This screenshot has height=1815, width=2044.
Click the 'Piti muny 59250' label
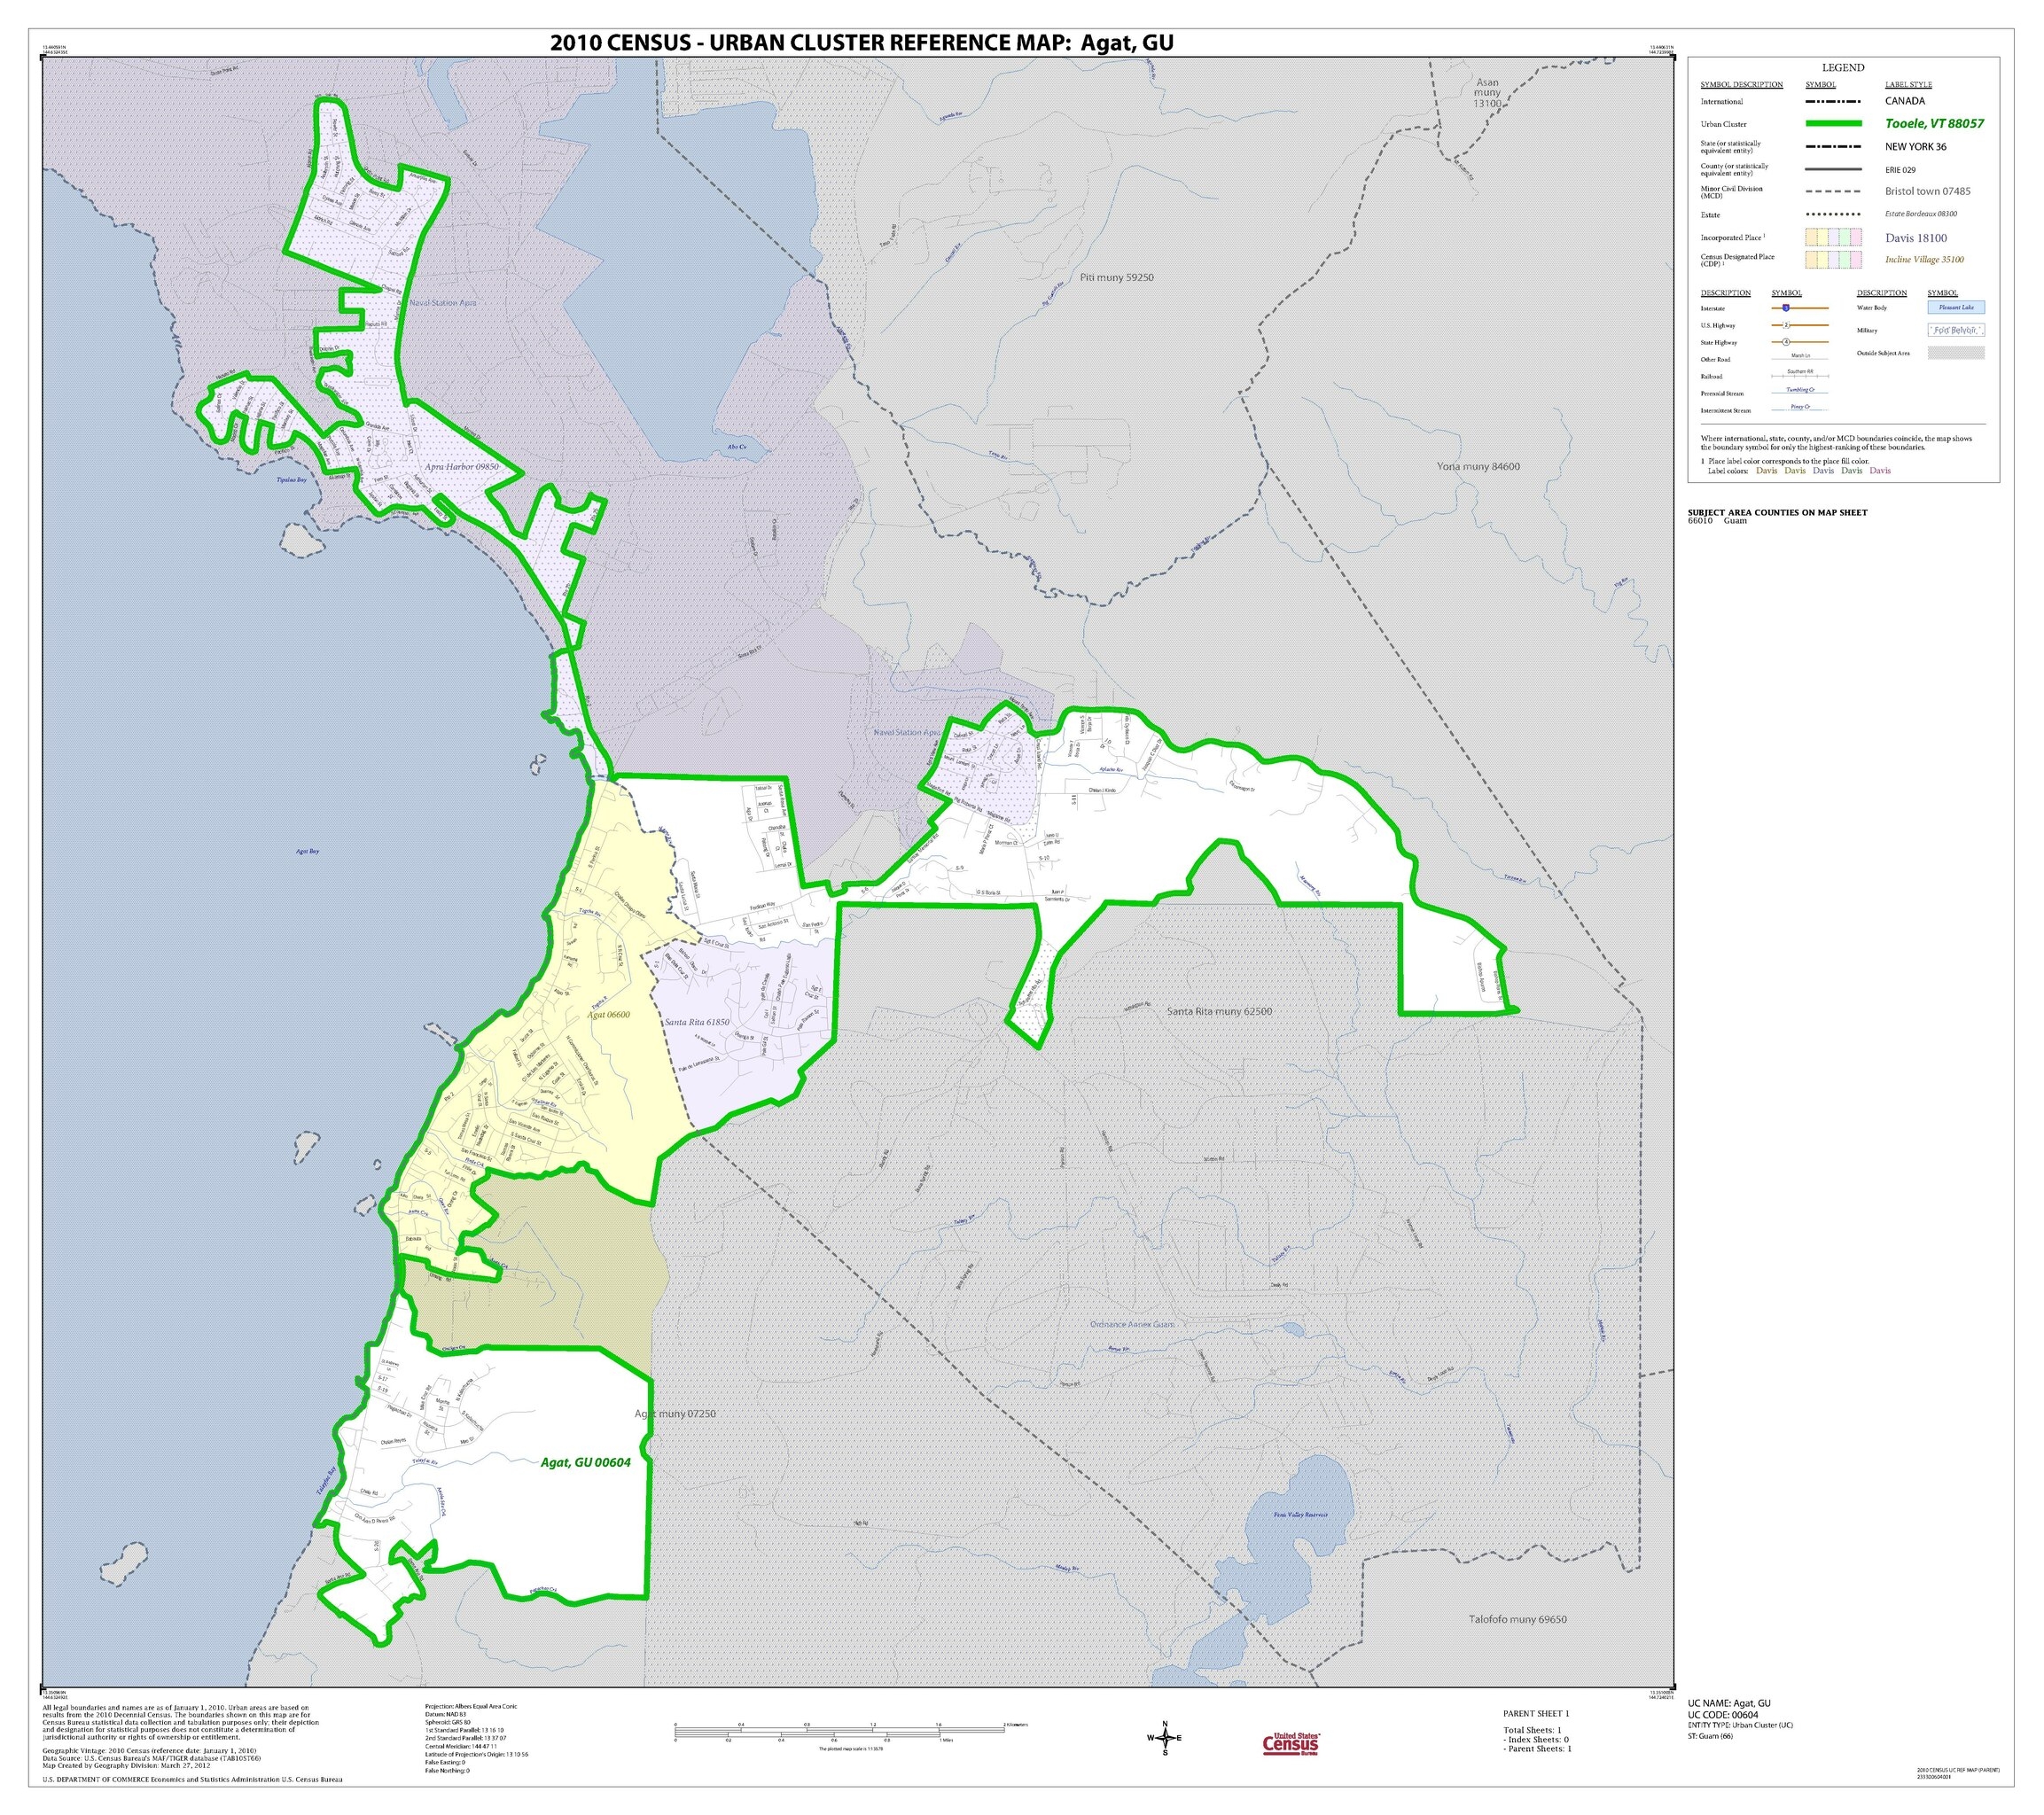pos(1117,277)
